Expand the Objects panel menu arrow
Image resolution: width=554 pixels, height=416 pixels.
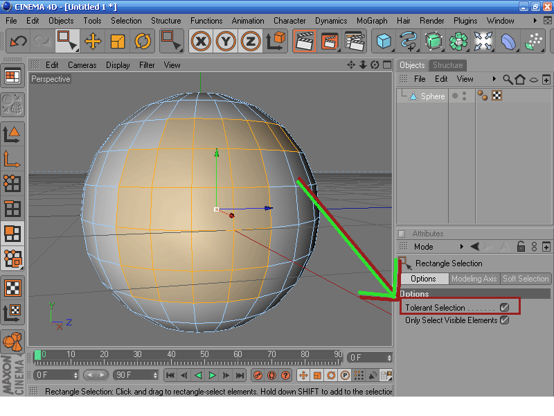[494, 79]
